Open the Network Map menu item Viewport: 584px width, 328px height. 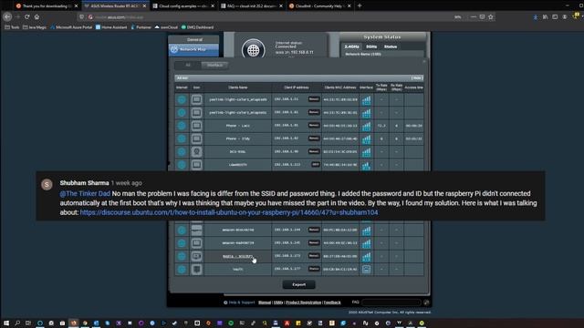(193, 49)
